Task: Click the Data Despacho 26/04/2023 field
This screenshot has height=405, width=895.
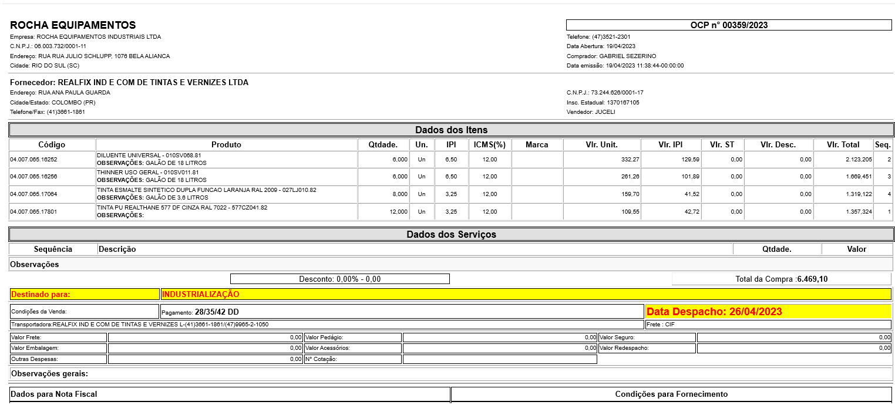Action: point(768,312)
